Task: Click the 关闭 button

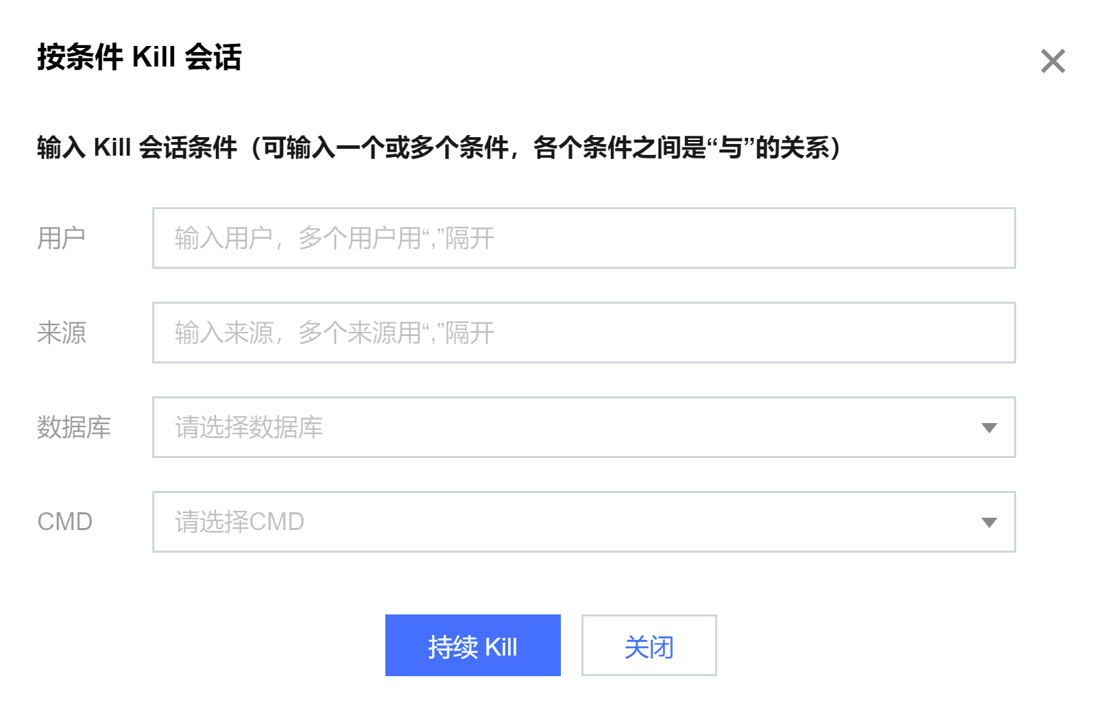Action: click(649, 646)
